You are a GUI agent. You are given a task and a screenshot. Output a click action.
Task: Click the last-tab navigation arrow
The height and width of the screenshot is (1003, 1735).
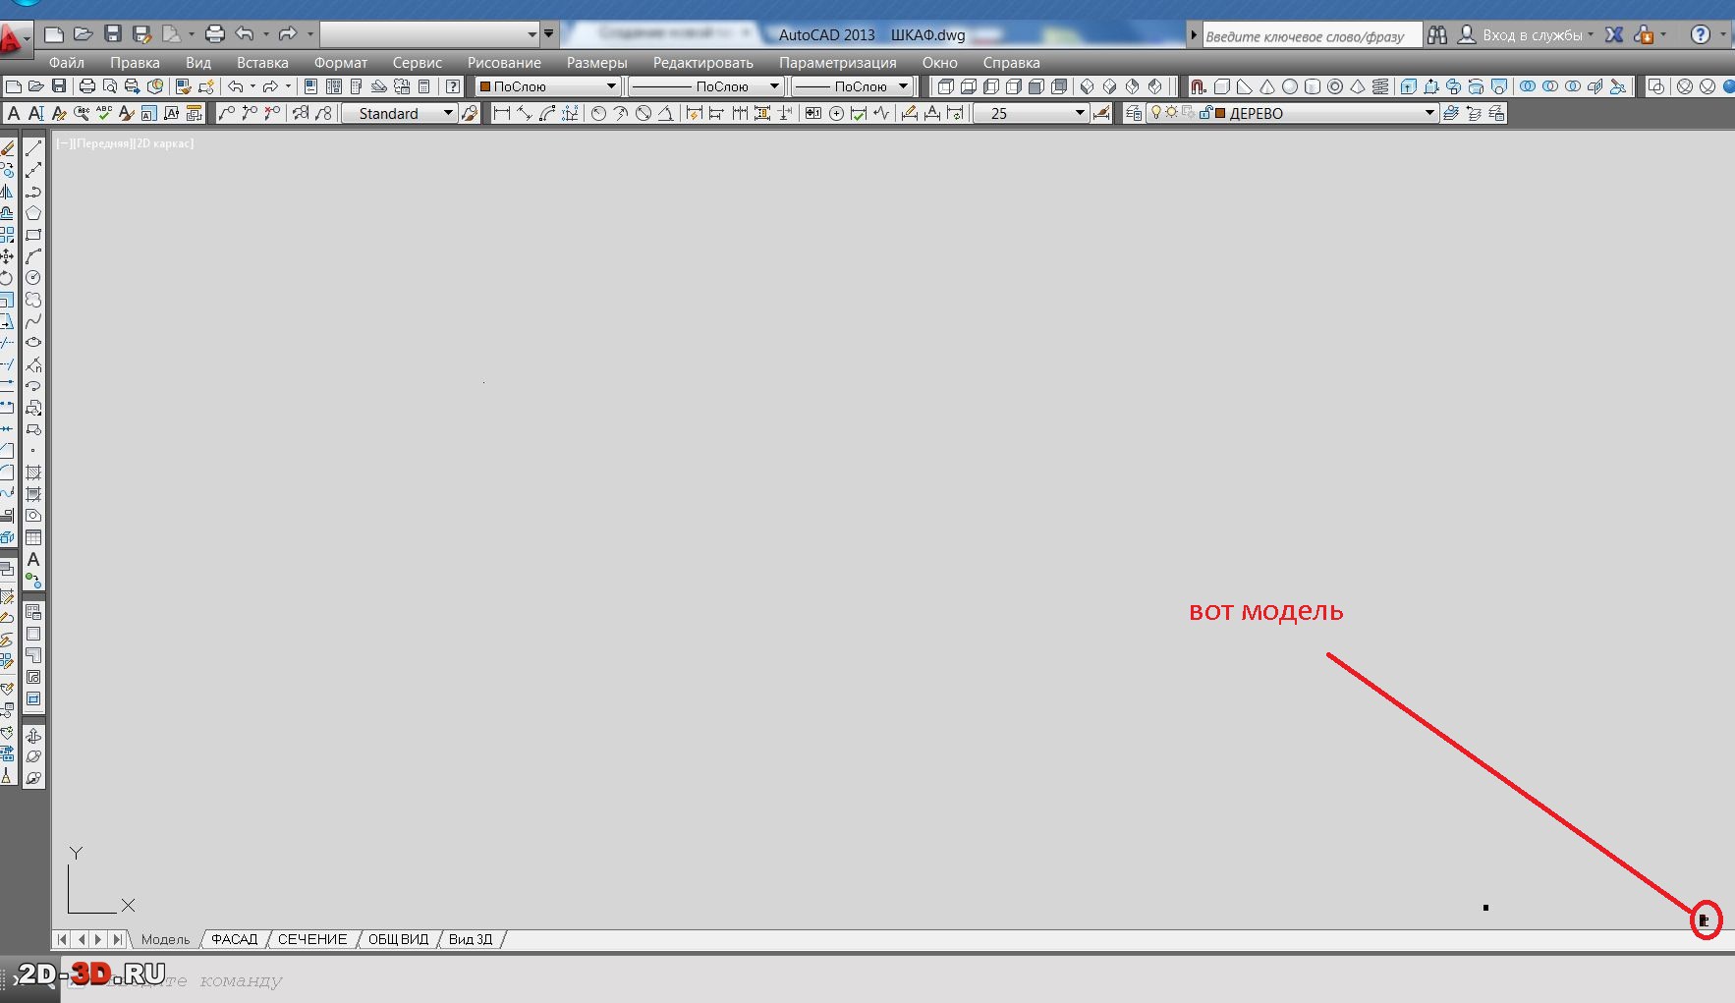click(117, 939)
